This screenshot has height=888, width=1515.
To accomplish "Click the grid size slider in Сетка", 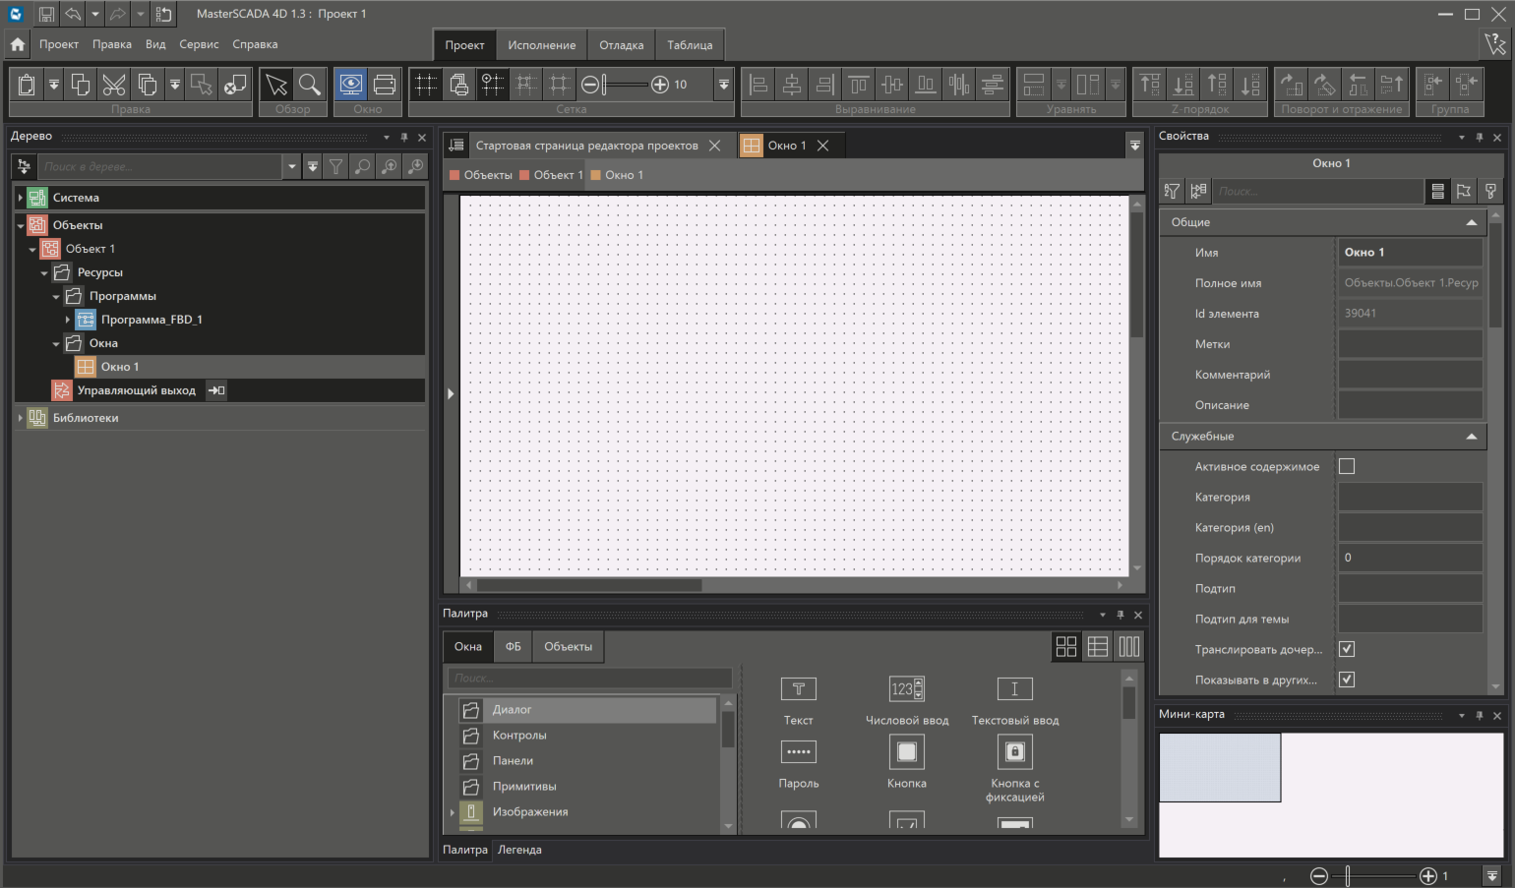I will click(x=625, y=85).
